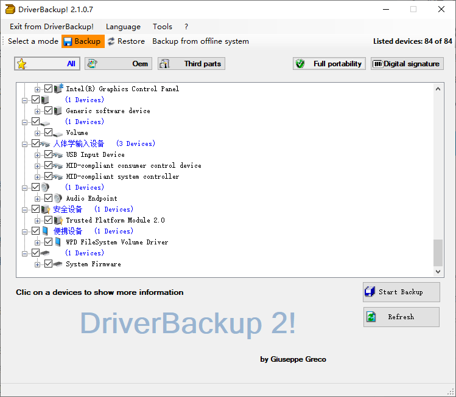Click the scrollbar up arrow
The height and width of the screenshot is (397, 456).
[438, 89]
